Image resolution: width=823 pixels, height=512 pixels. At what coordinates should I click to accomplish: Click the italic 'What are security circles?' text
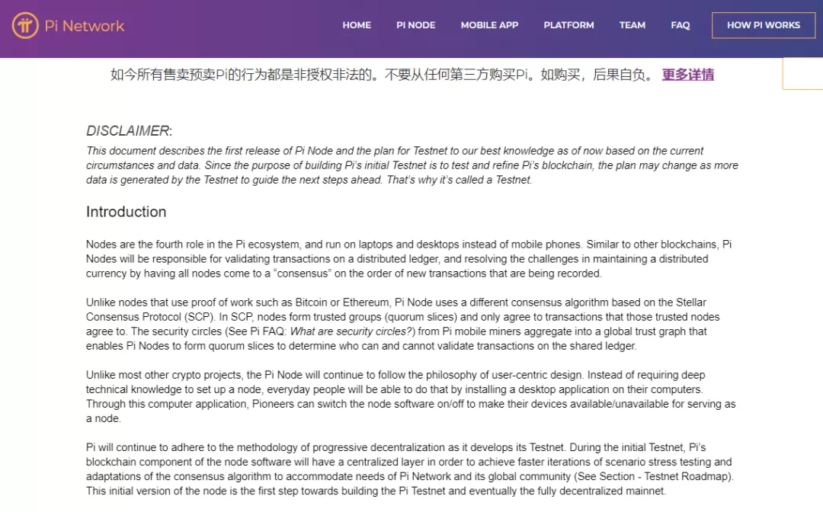point(352,331)
